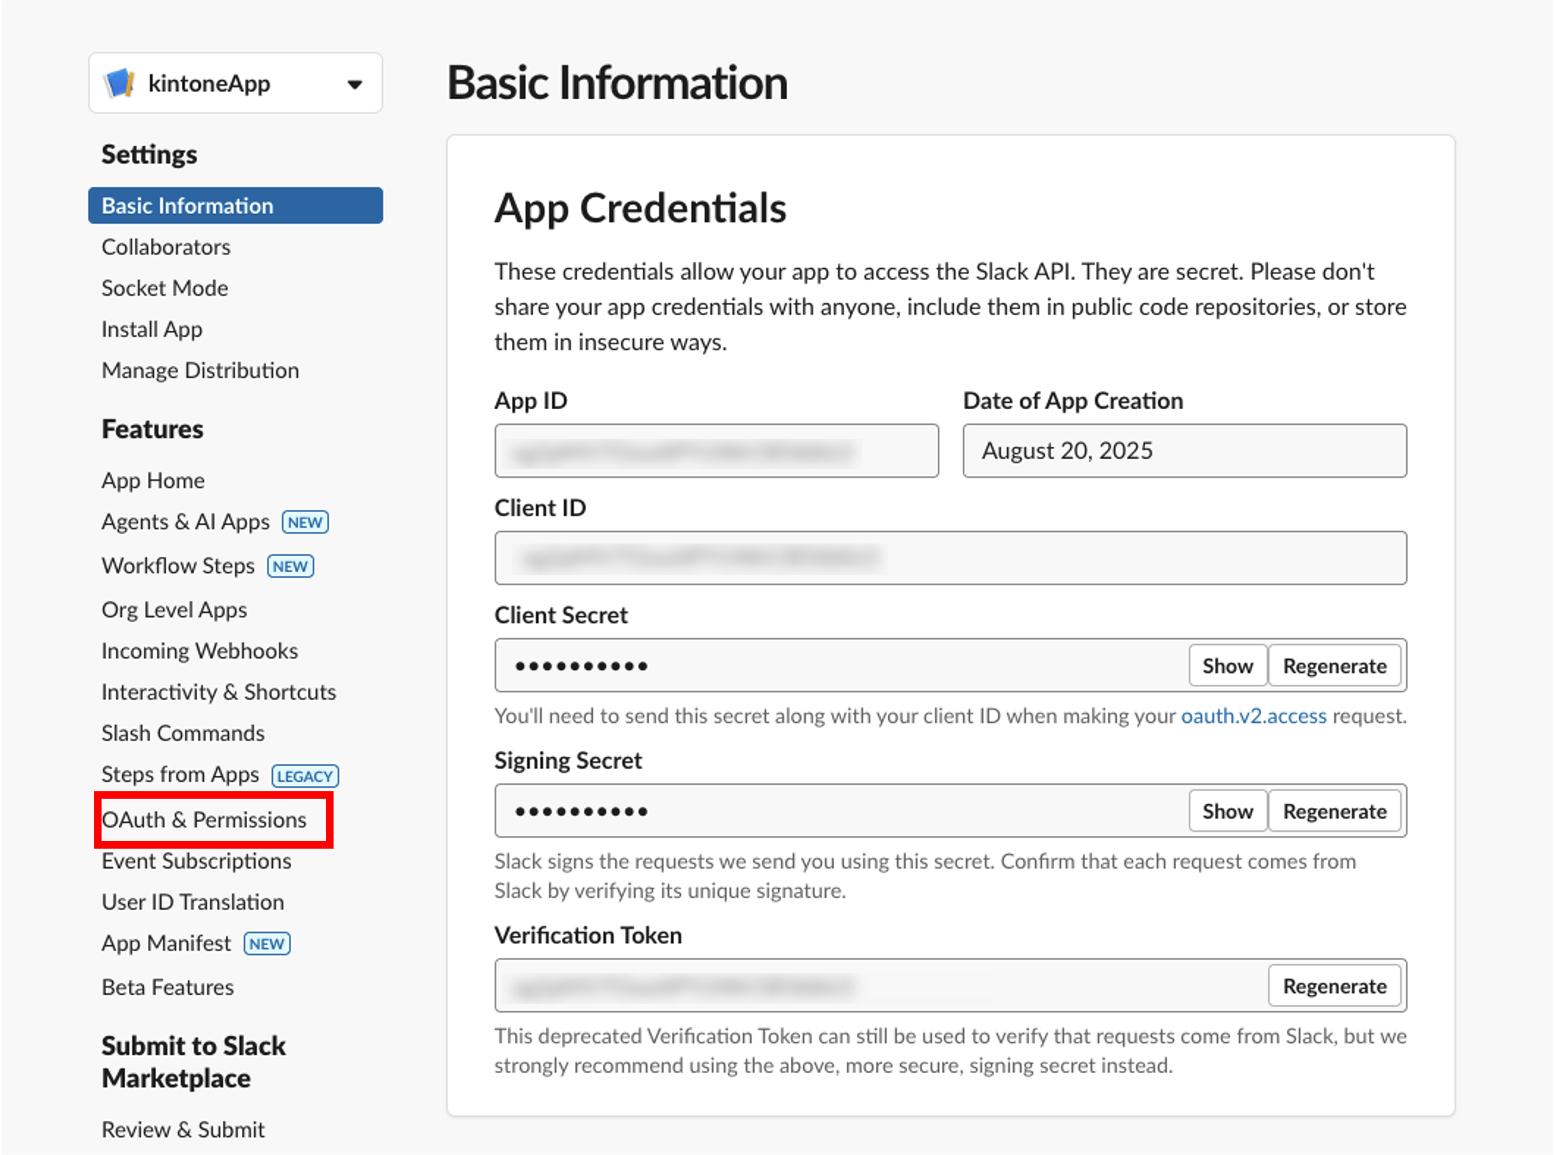This screenshot has width=1555, height=1155.
Task: Click the Client ID field
Action: pos(950,558)
